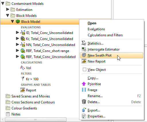
Task: Choose Calculations and Filters menu entry
Action: pos(105,35)
